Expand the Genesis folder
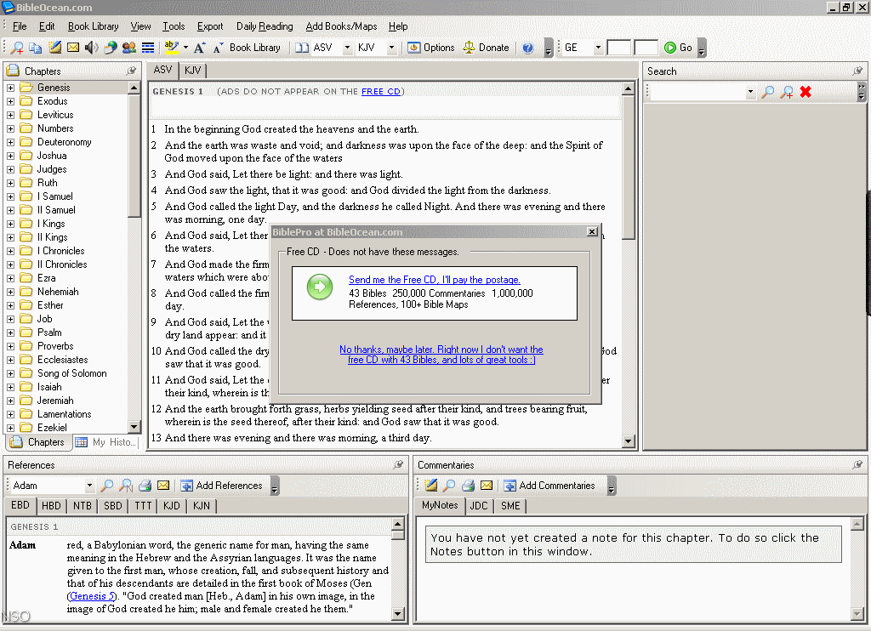 (10, 88)
